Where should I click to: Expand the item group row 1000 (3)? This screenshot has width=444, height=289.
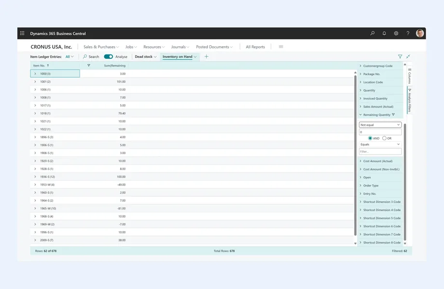pyautogui.click(x=35, y=74)
